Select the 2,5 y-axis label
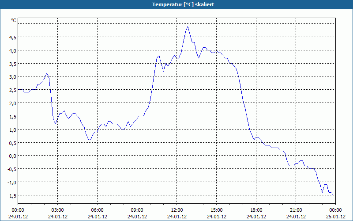 pos(12,91)
